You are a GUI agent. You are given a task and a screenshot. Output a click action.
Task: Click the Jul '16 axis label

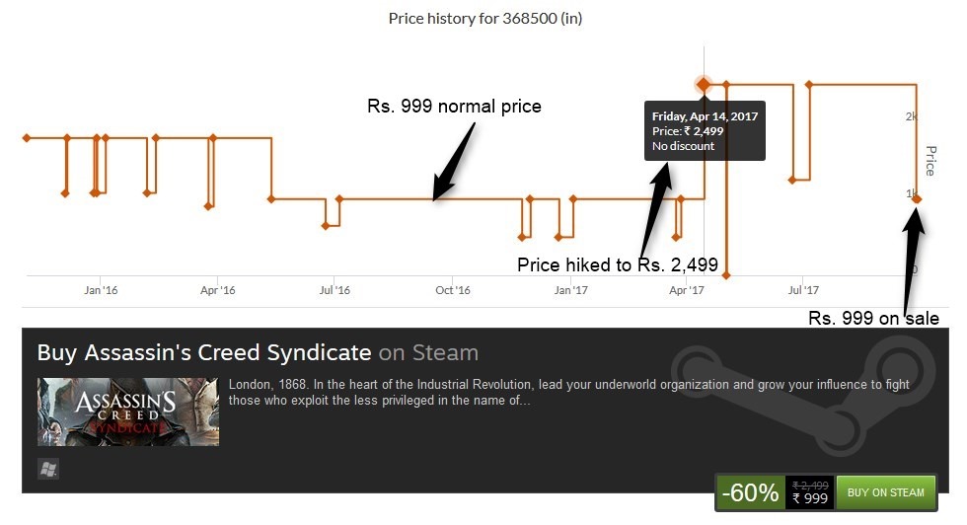[335, 290]
